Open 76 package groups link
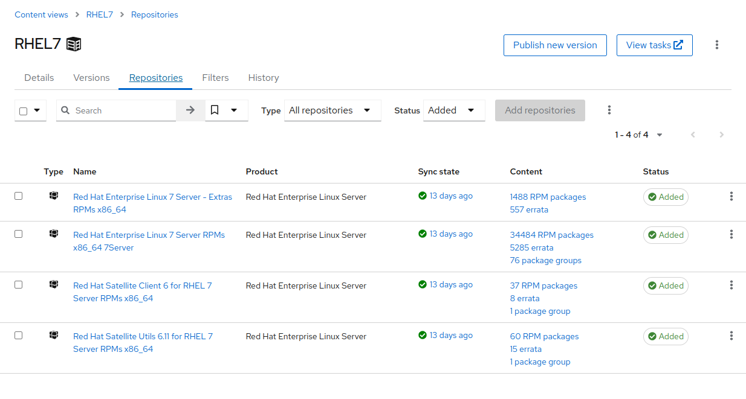Viewport: 746px width, 399px height. (546, 260)
